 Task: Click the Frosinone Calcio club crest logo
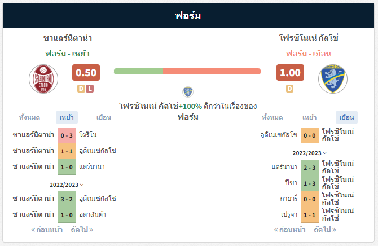pyautogui.click(x=333, y=79)
